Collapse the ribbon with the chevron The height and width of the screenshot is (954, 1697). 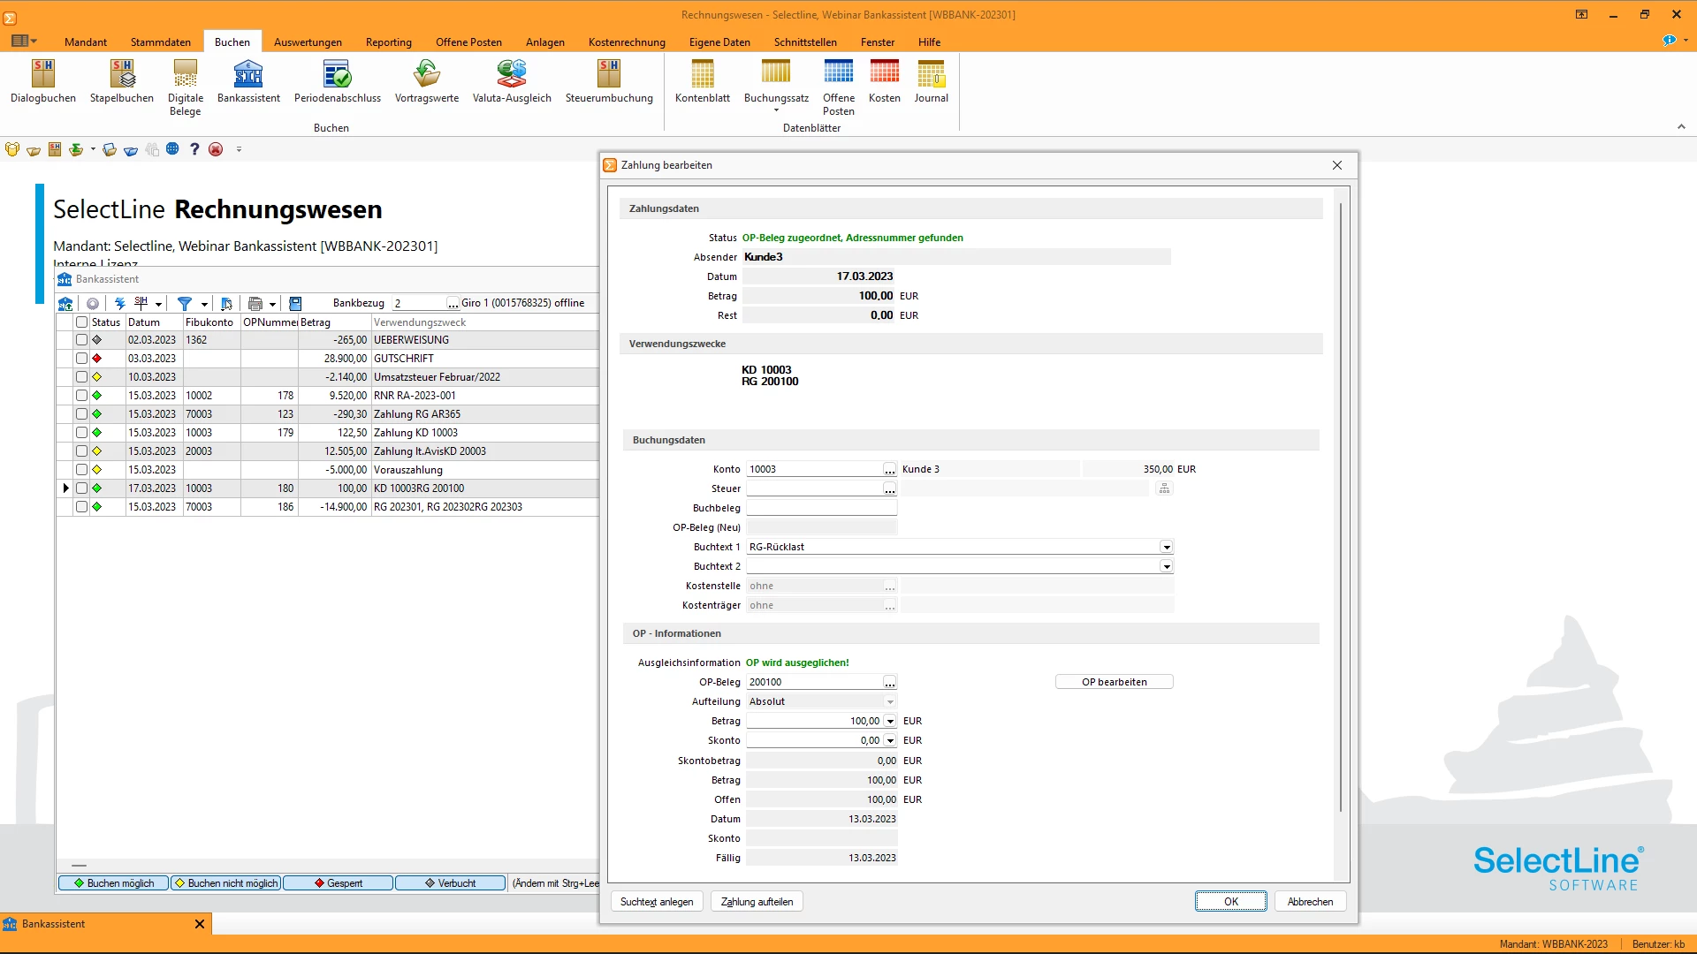(x=1681, y=127)
